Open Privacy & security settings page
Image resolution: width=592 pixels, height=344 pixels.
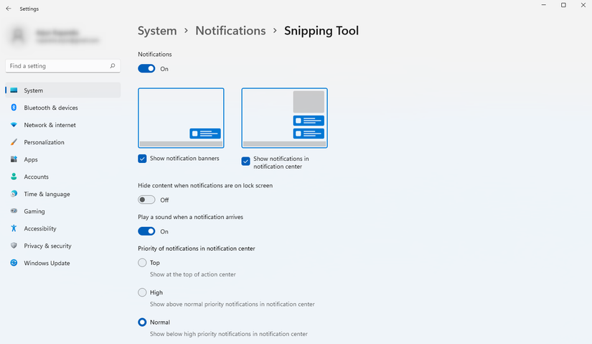[47, 246]
